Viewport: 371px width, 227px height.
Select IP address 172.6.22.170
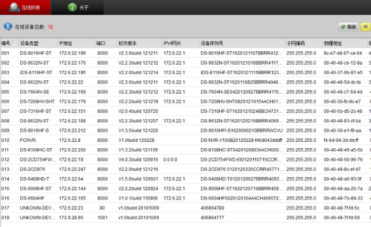pos(72,63)
